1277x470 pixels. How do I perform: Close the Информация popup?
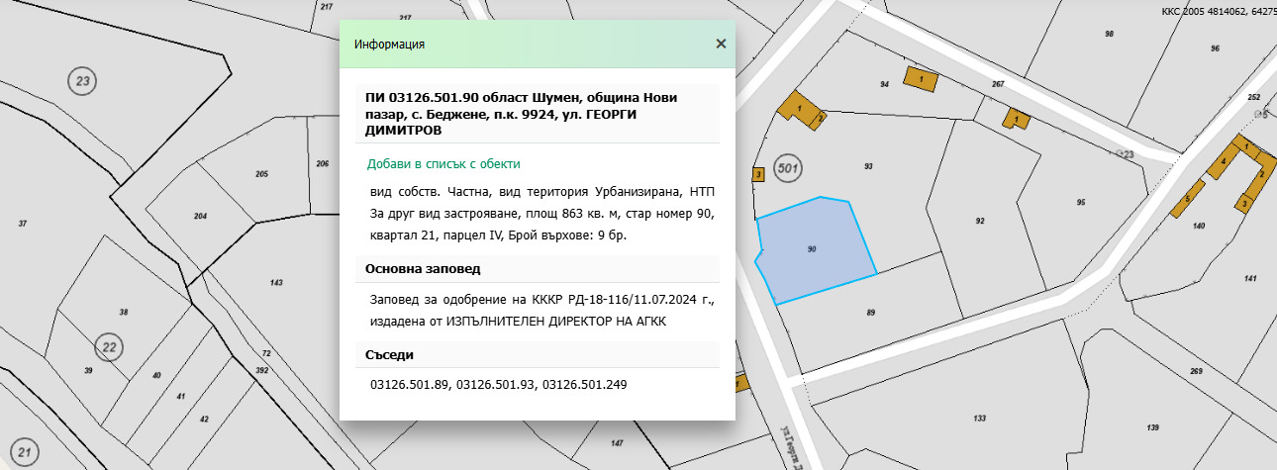721,44
